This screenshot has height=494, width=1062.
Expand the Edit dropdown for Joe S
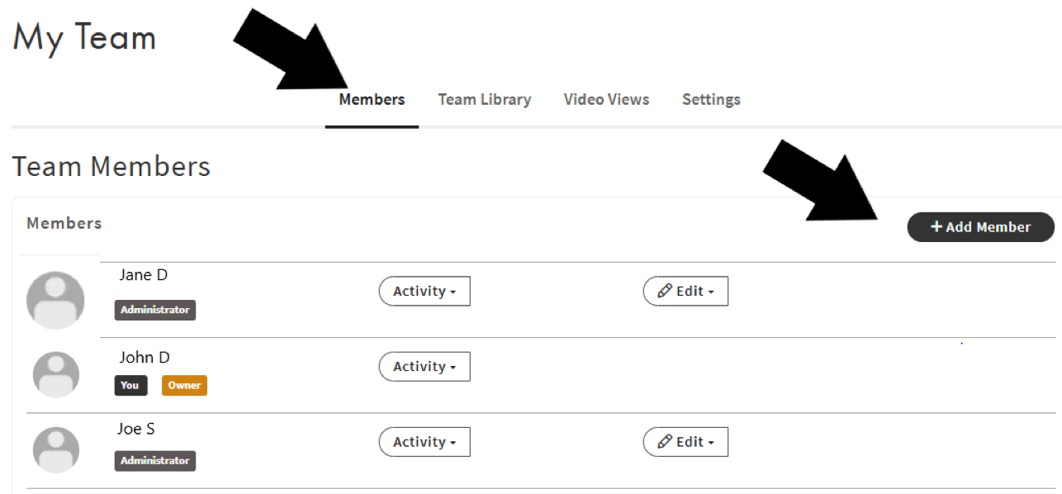click(x=685, y=442)
